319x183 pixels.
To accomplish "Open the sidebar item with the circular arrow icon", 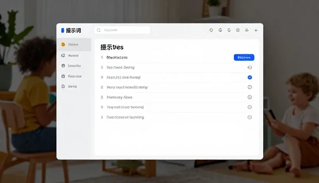I will point(74,55).
